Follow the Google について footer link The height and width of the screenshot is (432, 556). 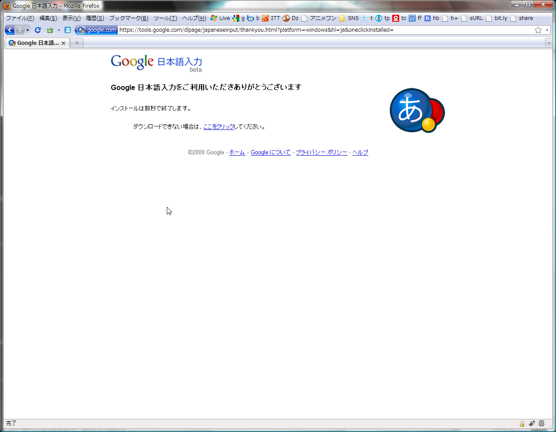(271, 152)
